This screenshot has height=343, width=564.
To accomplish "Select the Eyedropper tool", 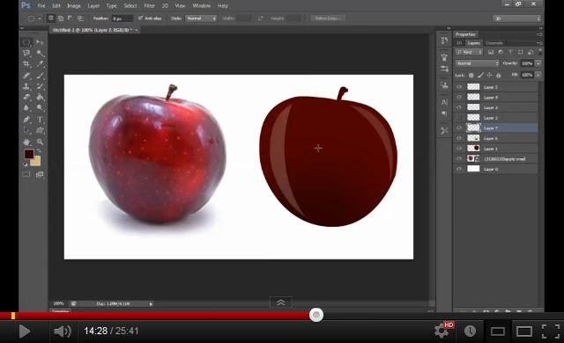I will coord(40,64).
